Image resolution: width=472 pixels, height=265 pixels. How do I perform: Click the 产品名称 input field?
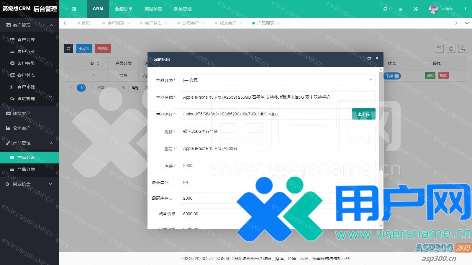(277, 97)
